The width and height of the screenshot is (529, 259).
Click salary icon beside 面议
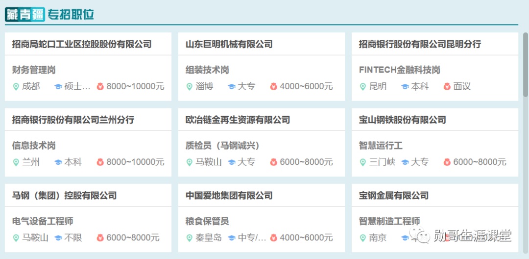(x=447, y=87)
